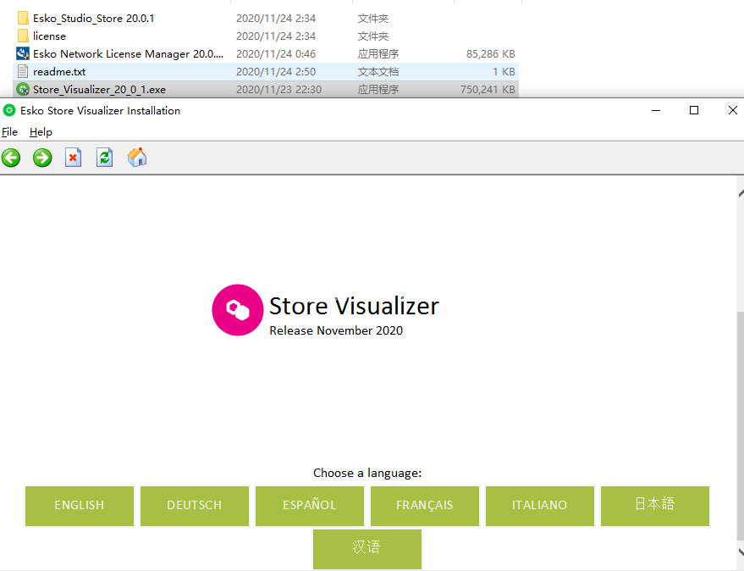The width and height of the screenshot is (744, 571).
Task: Click the scrollbar down arrow in installer
Action: 741,551
